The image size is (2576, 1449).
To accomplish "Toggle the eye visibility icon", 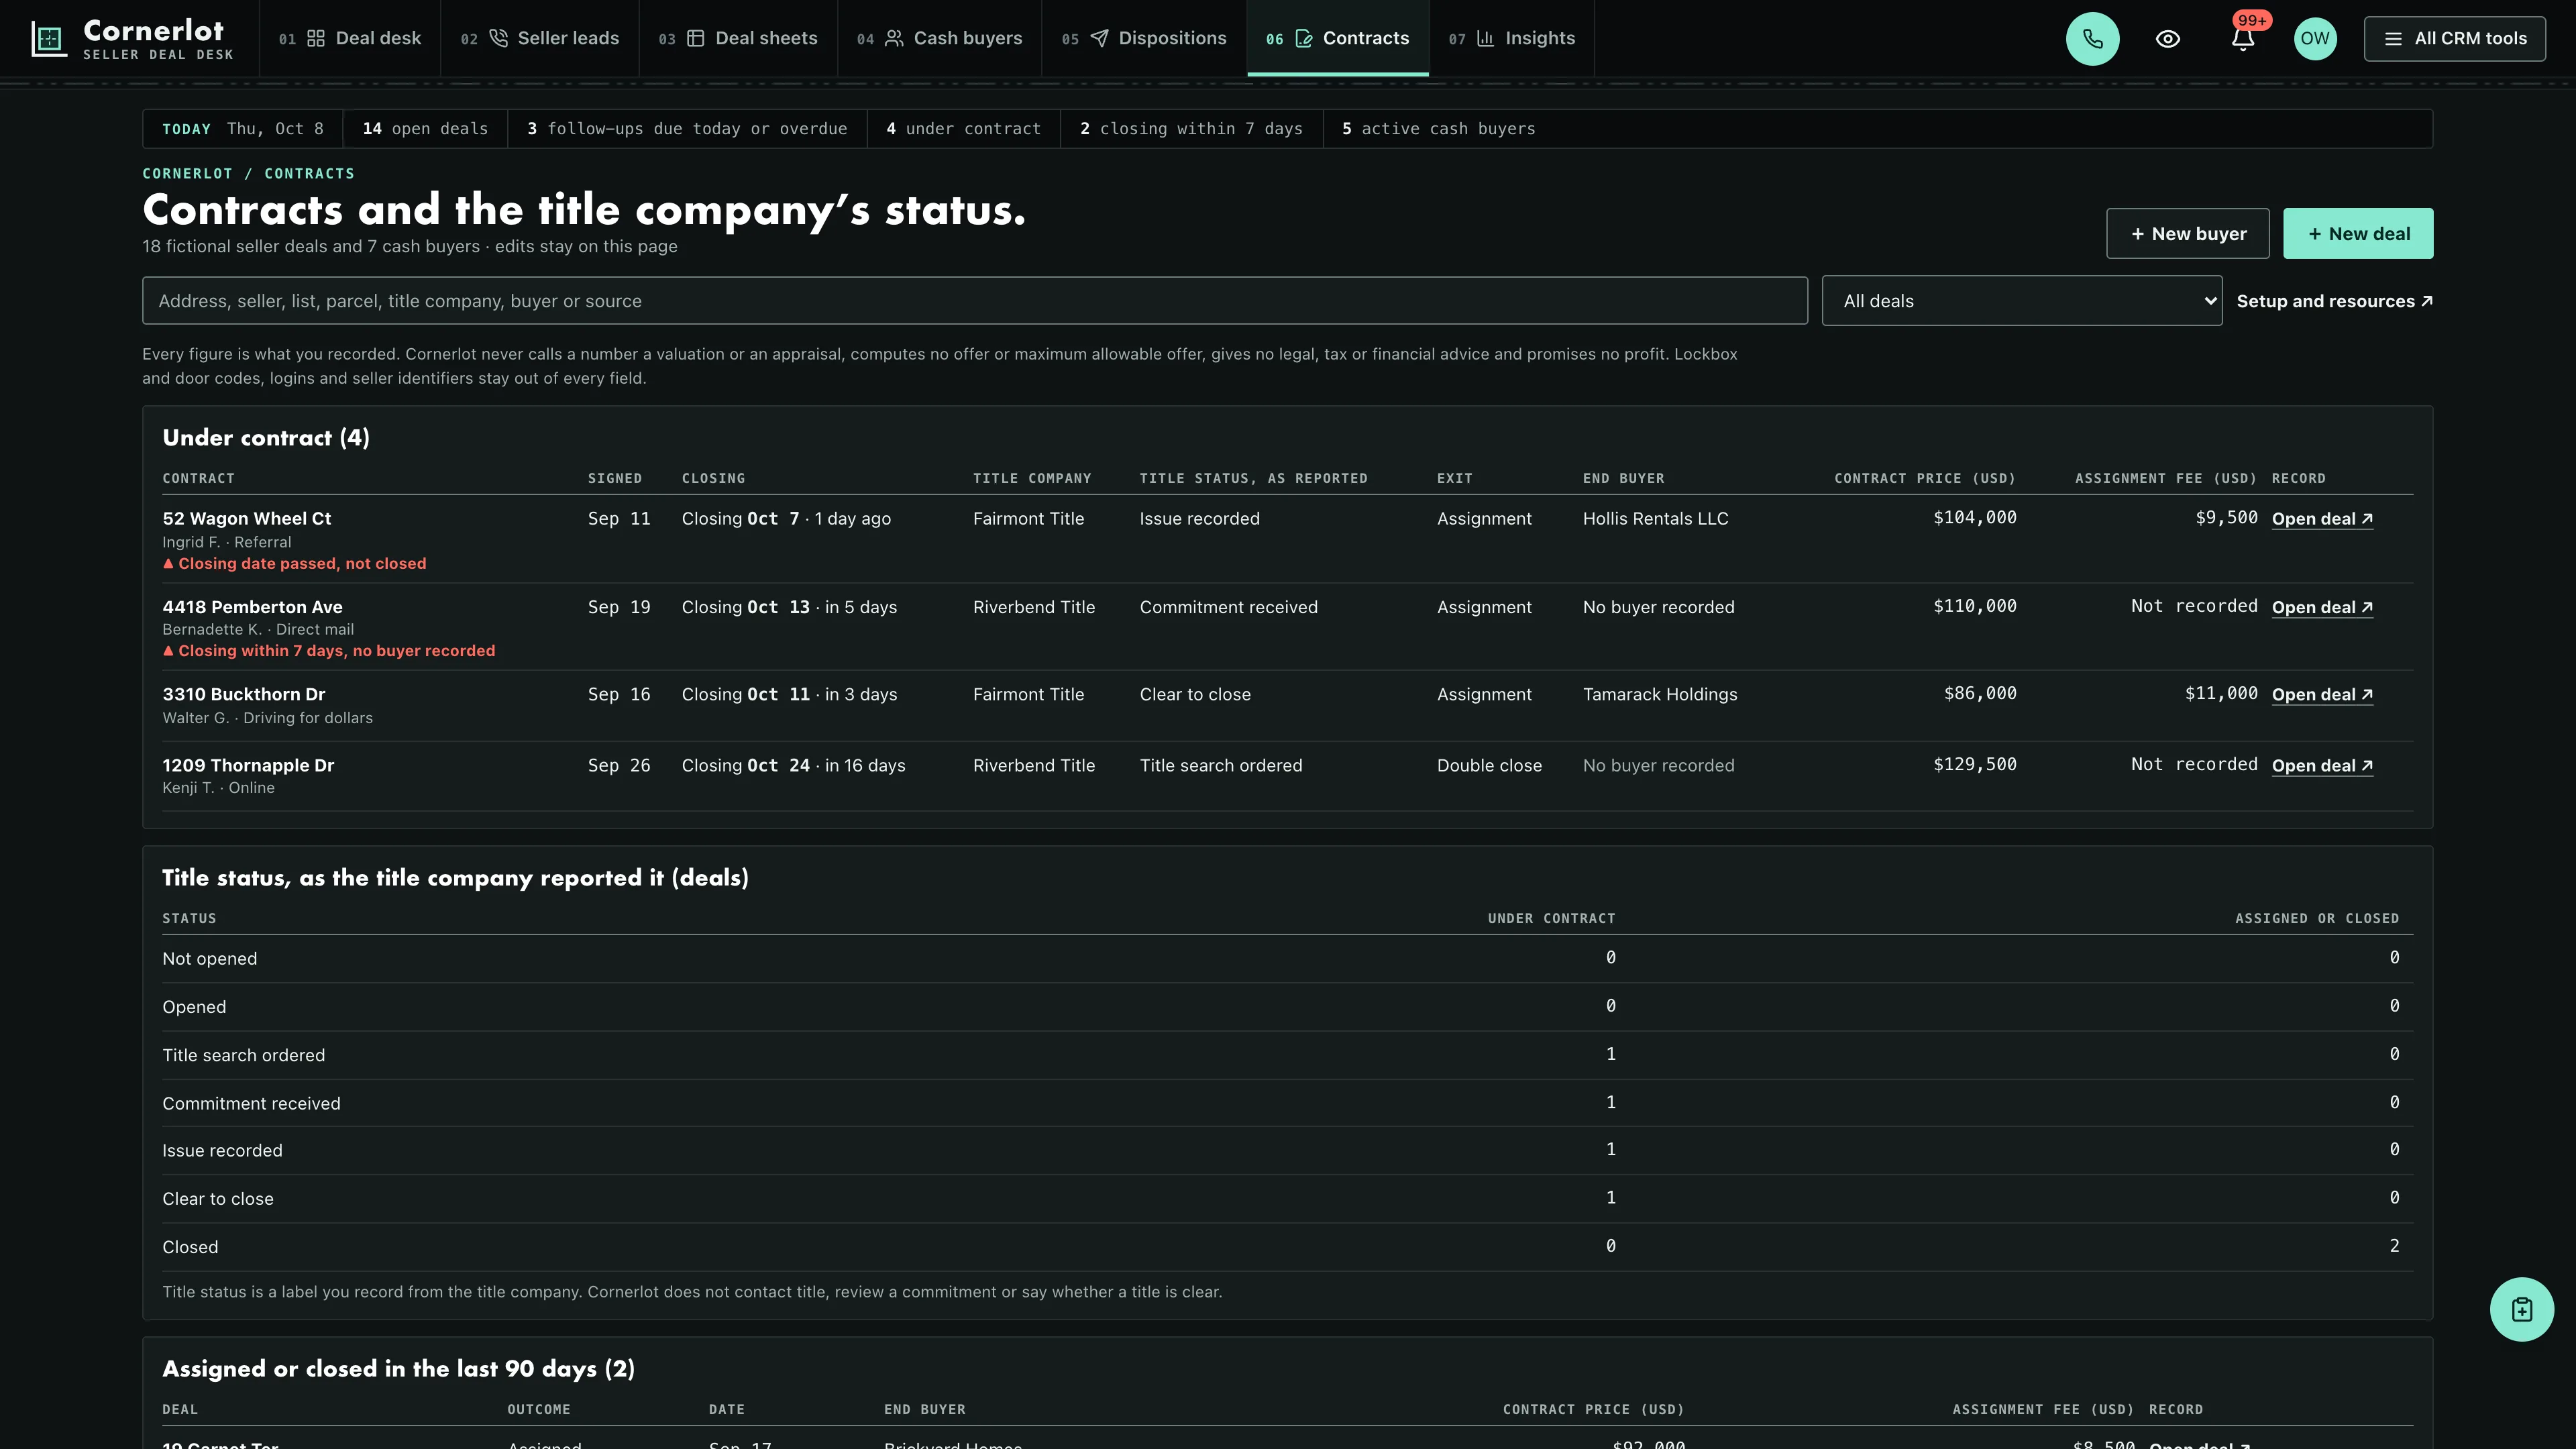I will pos(2168,39).
